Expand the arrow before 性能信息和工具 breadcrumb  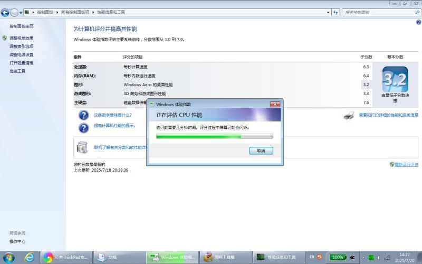point(93,12)
